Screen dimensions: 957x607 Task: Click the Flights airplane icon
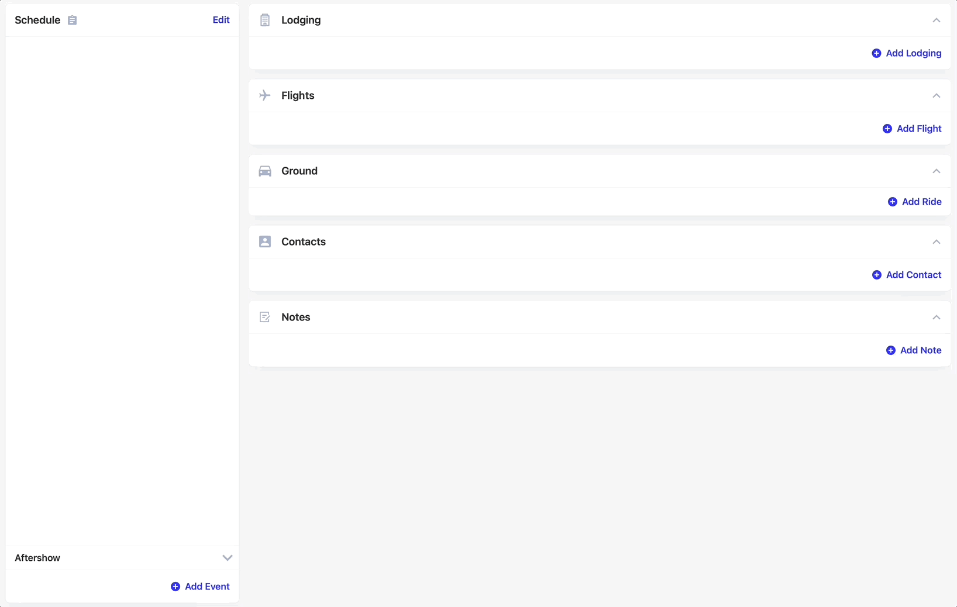(x=265, y=95)
